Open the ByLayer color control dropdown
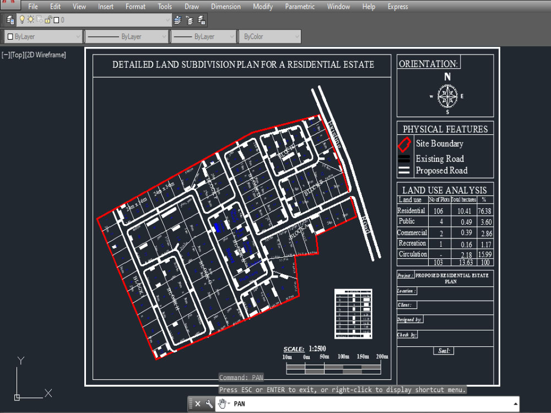 pos(78,36)
